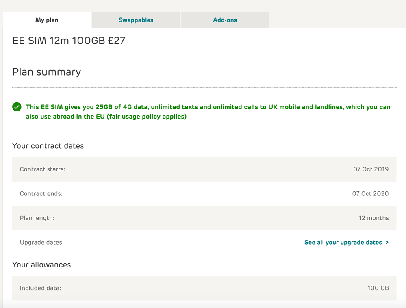Click the Your allowances heading

(41, 265)
